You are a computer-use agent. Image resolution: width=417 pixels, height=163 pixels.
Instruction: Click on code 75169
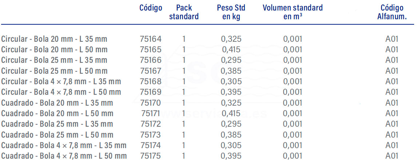click(150, 92)
